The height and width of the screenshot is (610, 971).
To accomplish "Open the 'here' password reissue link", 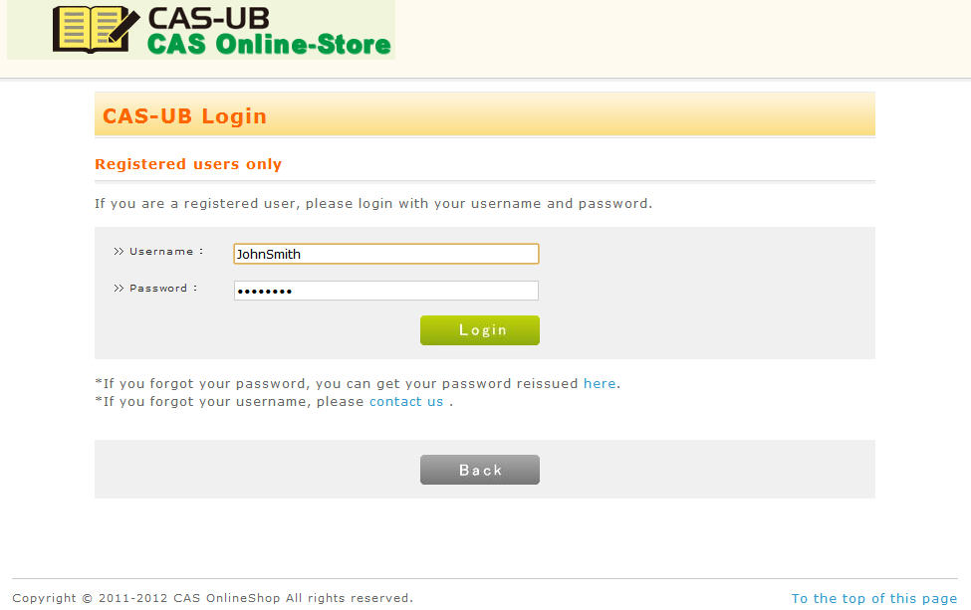I will pos(600,383).
